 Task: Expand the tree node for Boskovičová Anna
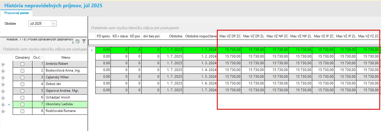[x=3, y=71]
